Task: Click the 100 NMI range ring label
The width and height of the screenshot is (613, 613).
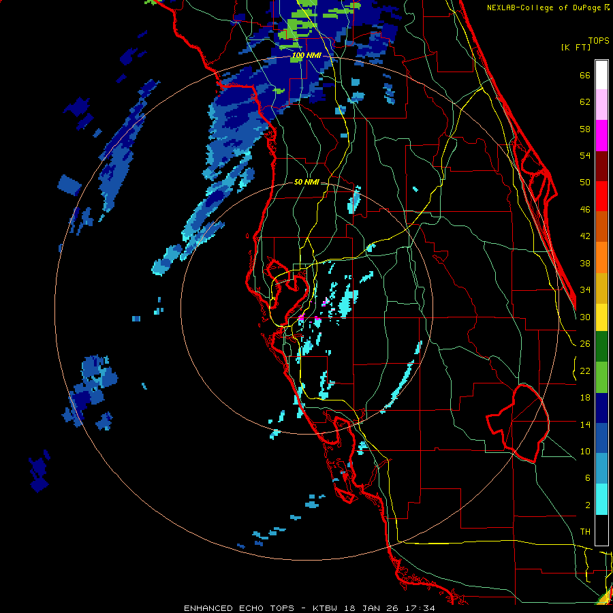Action: 306,55
